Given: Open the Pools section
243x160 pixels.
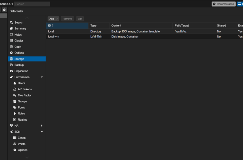Looking at the screenshot, I should tap(27, 107).
